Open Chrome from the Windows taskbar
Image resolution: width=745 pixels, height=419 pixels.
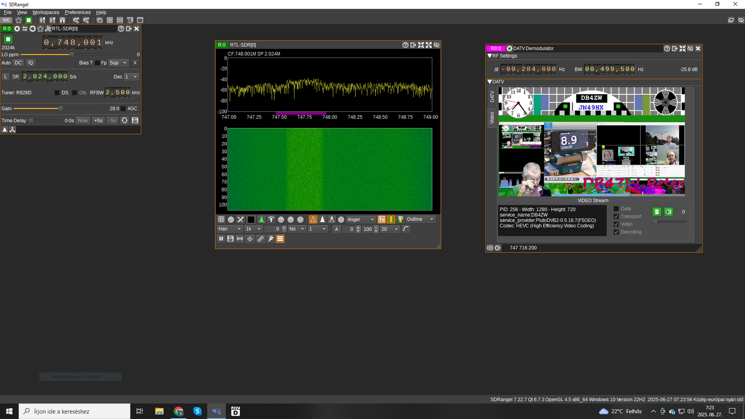179,411
